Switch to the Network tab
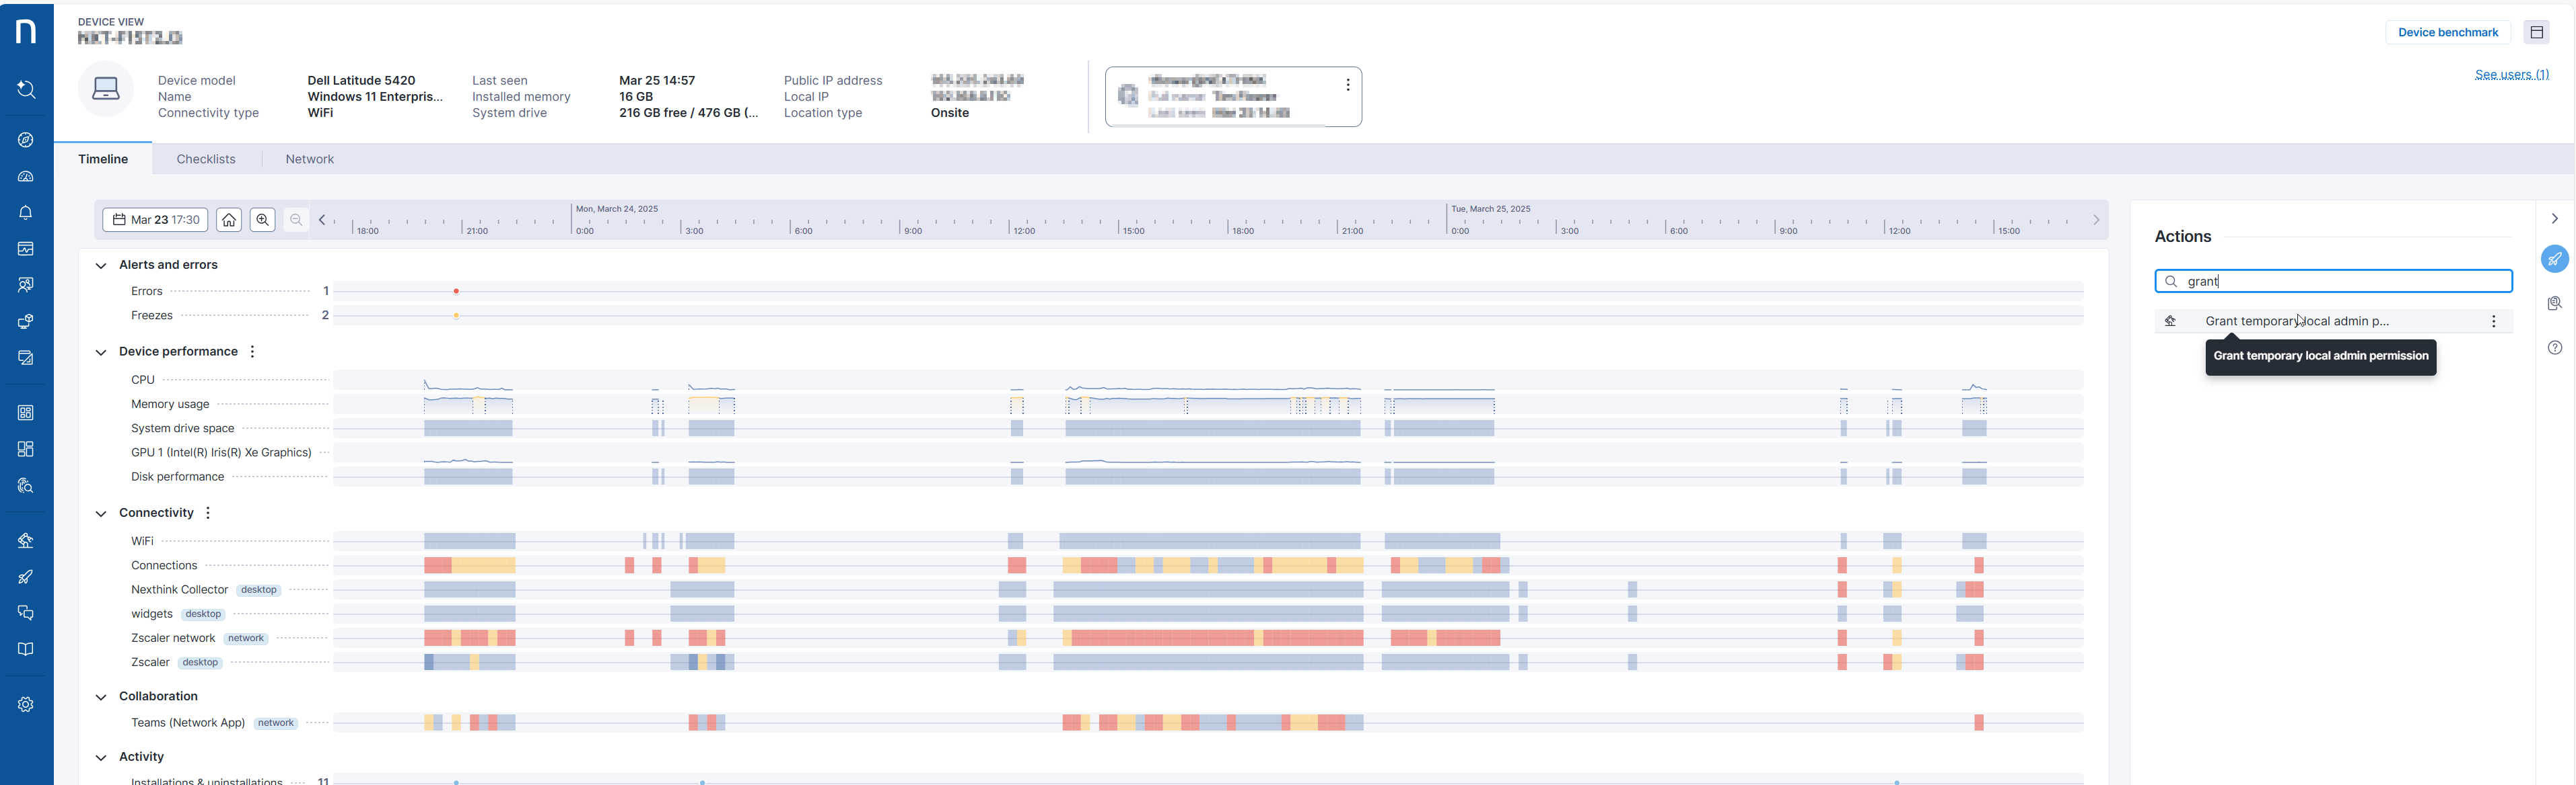2576x785 pixels. (x=309, y=159)
